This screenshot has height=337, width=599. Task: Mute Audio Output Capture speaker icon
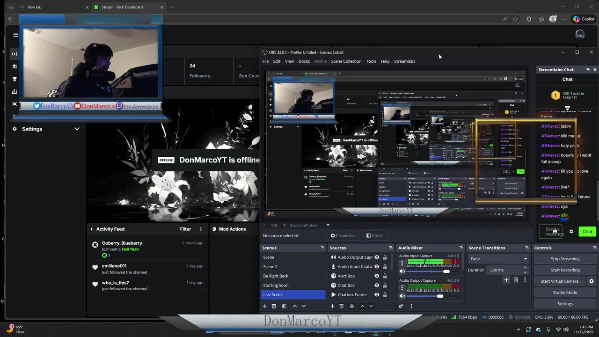(x=402, y=296)
